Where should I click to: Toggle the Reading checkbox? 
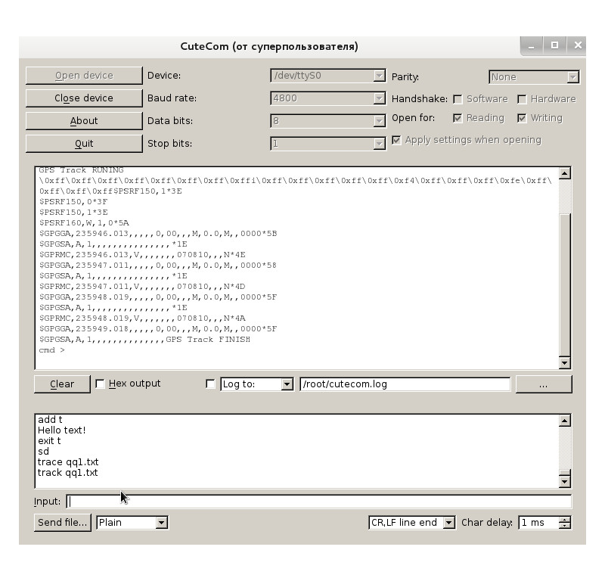point(458,118)
